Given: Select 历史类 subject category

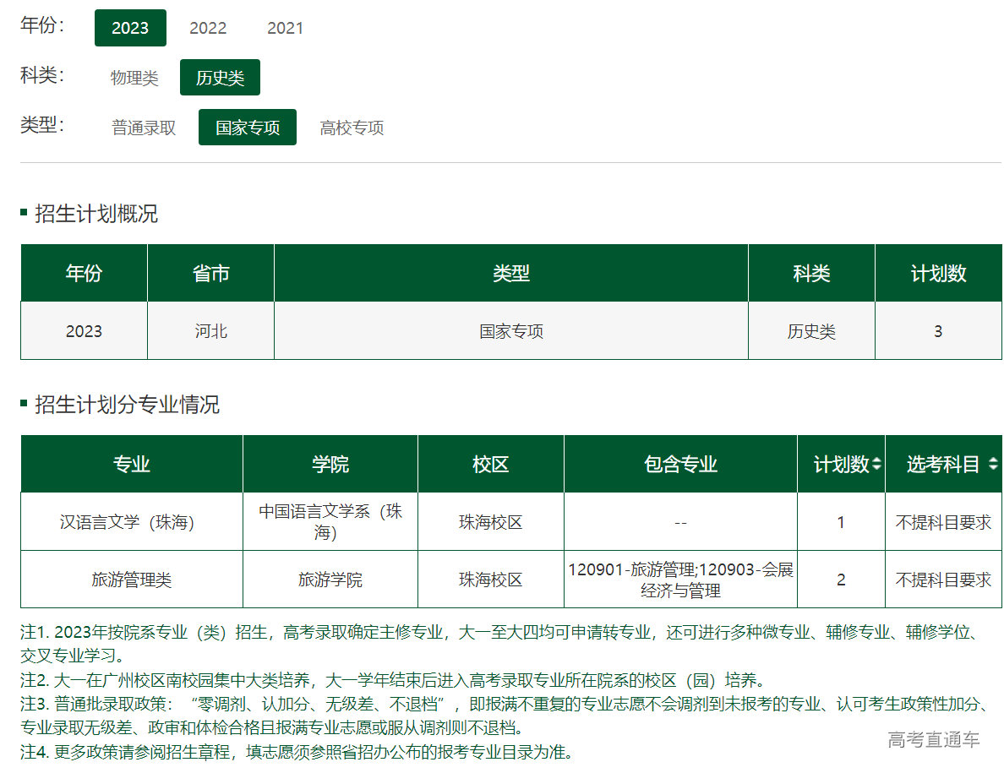Looking at the screenshot, I should 220,78.
